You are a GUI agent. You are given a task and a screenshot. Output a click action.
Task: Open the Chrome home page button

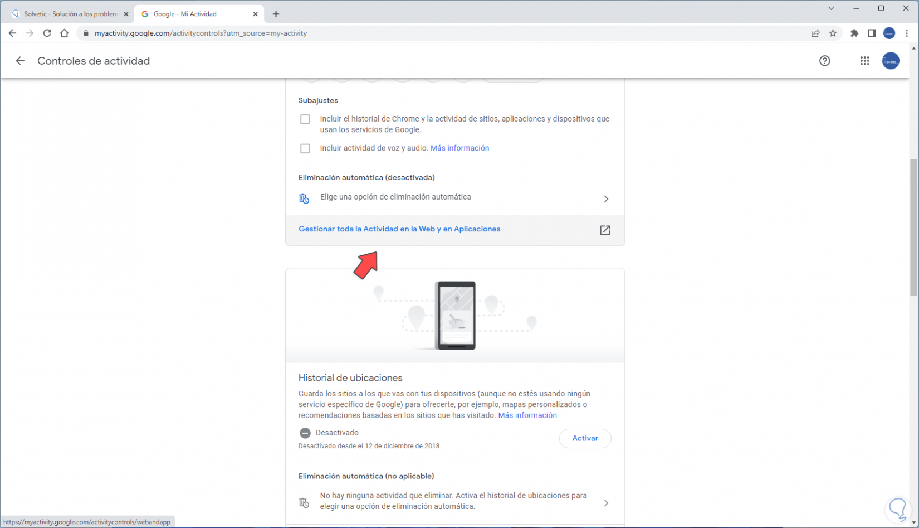pyautogui.click(x=65, y=33)
